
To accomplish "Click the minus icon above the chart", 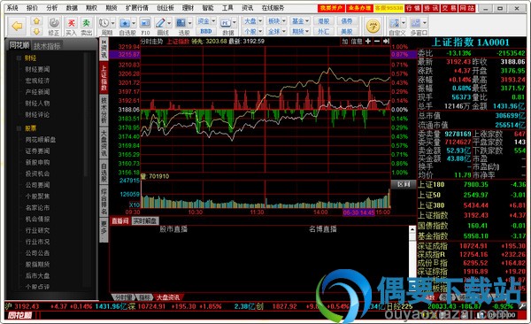I will click(x=377, y=41).
